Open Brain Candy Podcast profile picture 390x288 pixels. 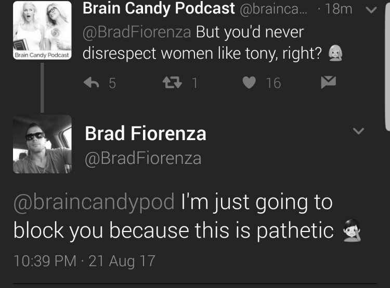pyautogui.click(x=42, y=30)
